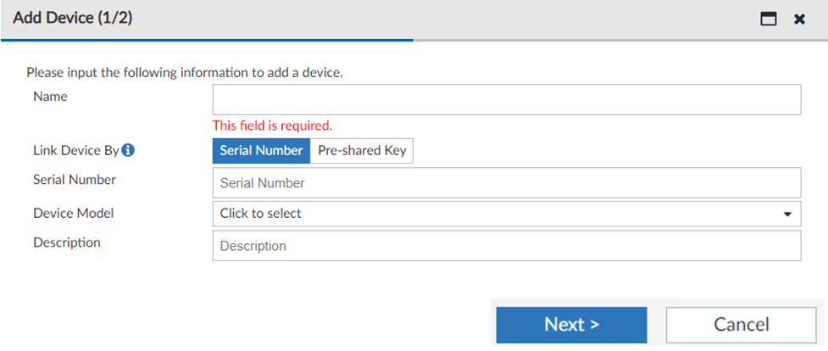Click the Add Device (1/2) title
This screenshot has height=351, width=828.
pos(73,19)
